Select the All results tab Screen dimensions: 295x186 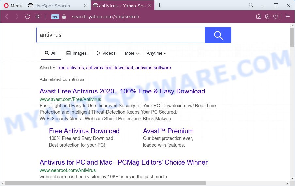click(x=51, y=53)
